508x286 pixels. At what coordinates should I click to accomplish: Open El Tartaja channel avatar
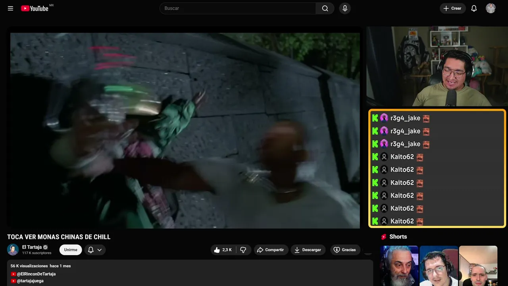pos(13,249)
